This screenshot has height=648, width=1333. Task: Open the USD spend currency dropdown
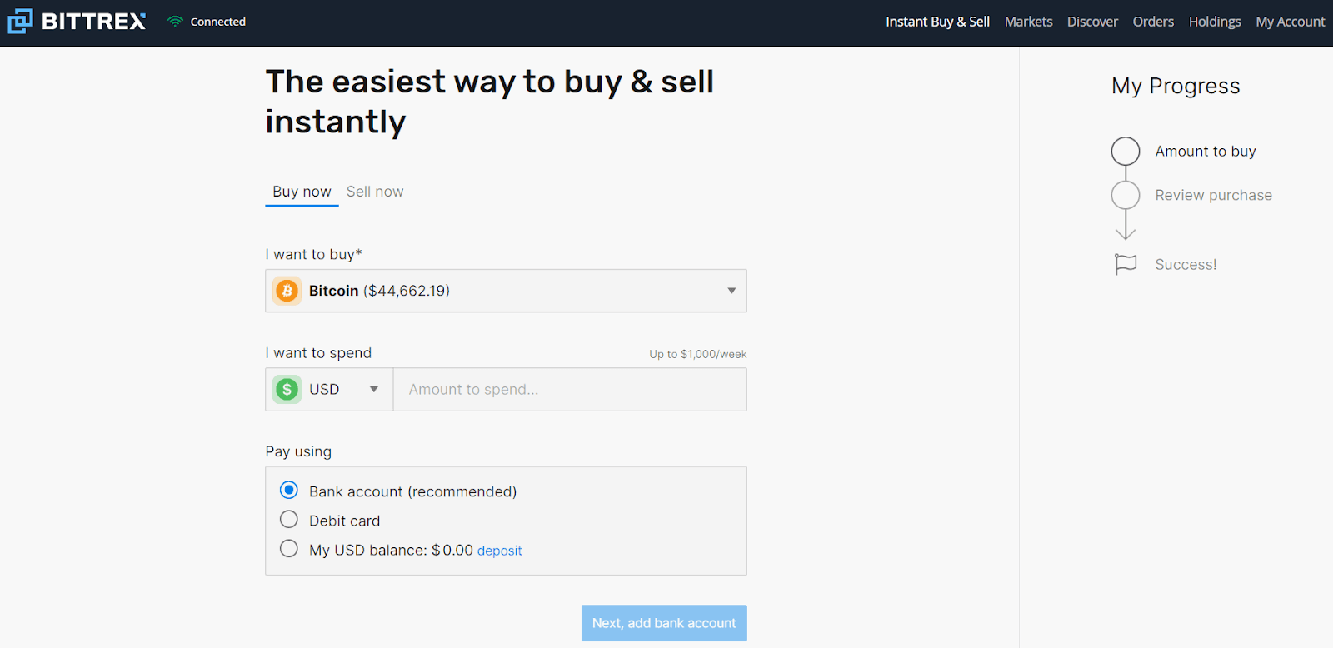point(373,389)
